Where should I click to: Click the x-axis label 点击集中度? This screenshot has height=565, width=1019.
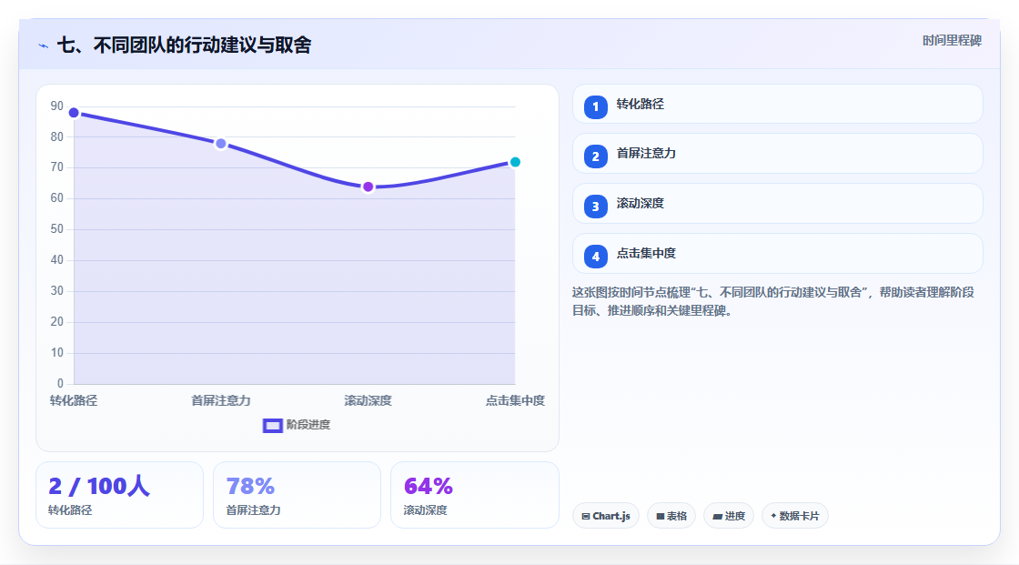click(515, 400)
